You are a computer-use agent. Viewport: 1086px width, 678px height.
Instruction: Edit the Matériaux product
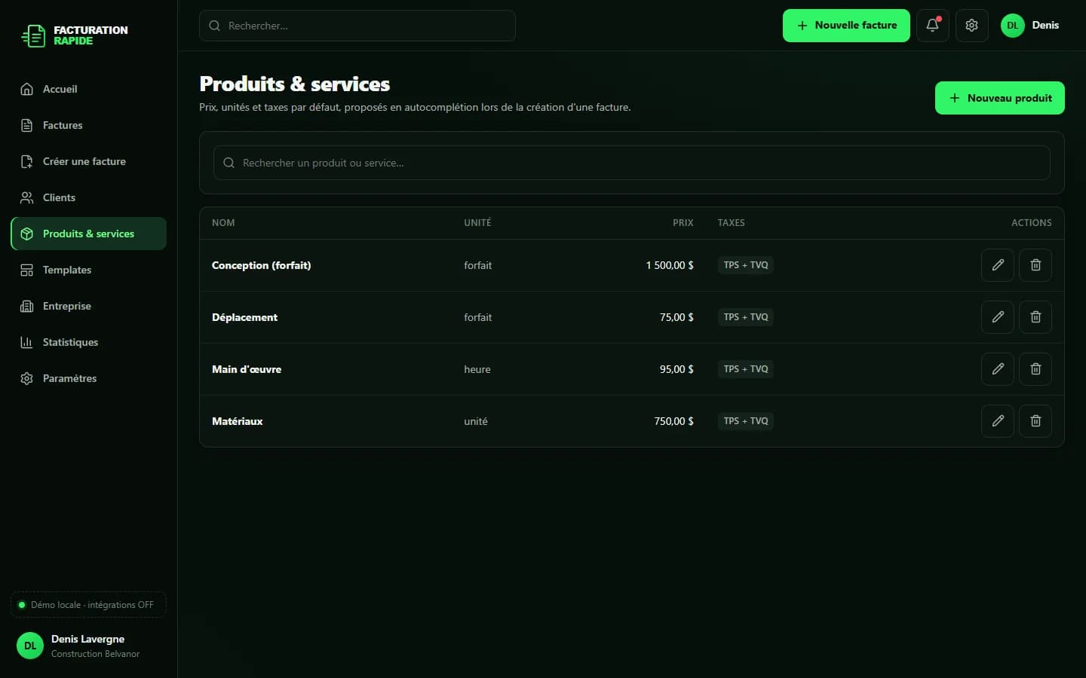pyautogui.click(x=997, y=421)
